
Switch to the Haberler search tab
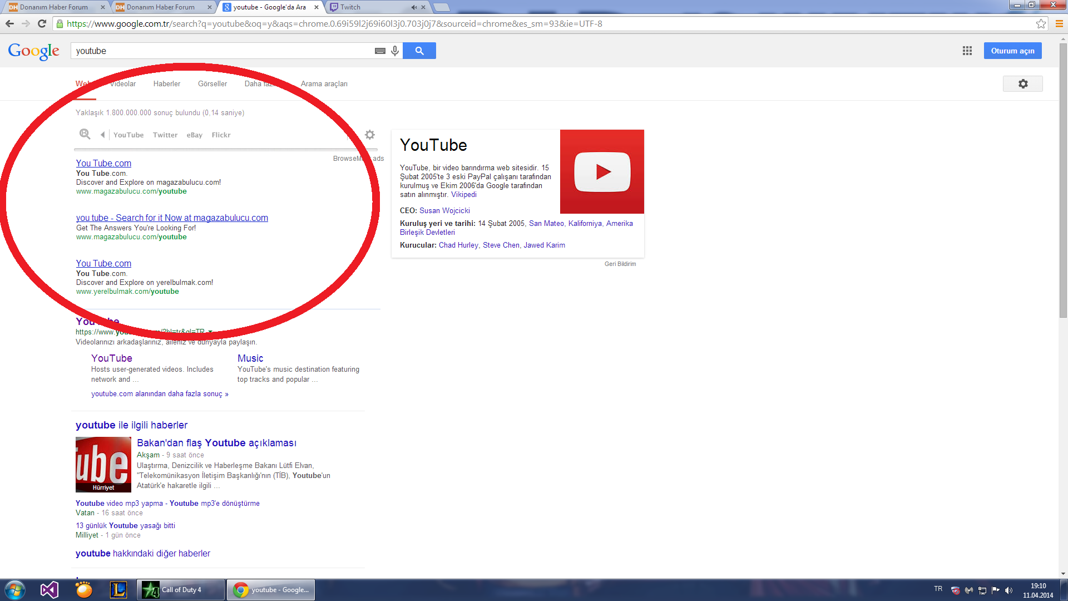pyautogui.click(x=167, y=83)
